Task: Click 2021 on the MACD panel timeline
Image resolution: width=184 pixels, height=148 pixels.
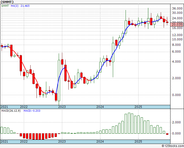Action: tap(4, 142)
